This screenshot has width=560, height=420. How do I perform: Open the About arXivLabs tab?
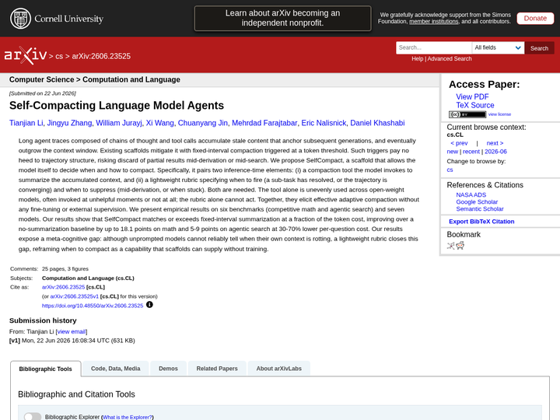point(279,369)
